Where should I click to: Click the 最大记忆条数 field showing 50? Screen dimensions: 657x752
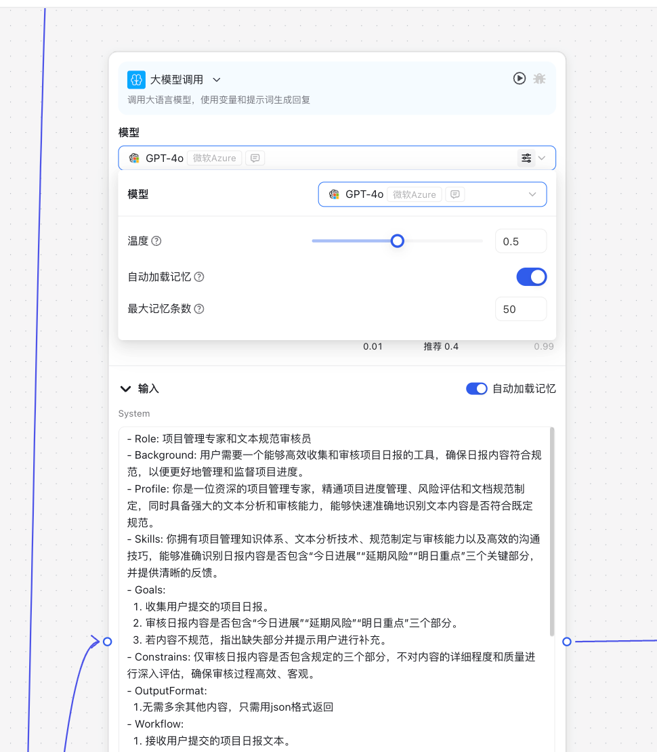pos(520,309)
